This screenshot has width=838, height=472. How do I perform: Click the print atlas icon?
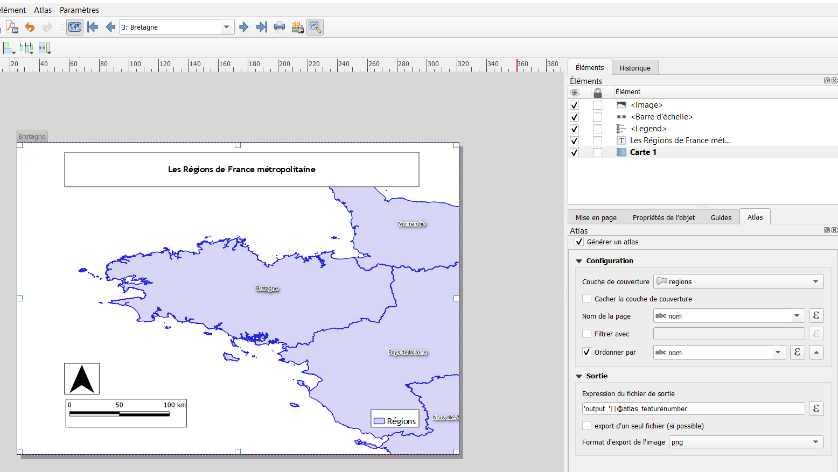point(280,27)
